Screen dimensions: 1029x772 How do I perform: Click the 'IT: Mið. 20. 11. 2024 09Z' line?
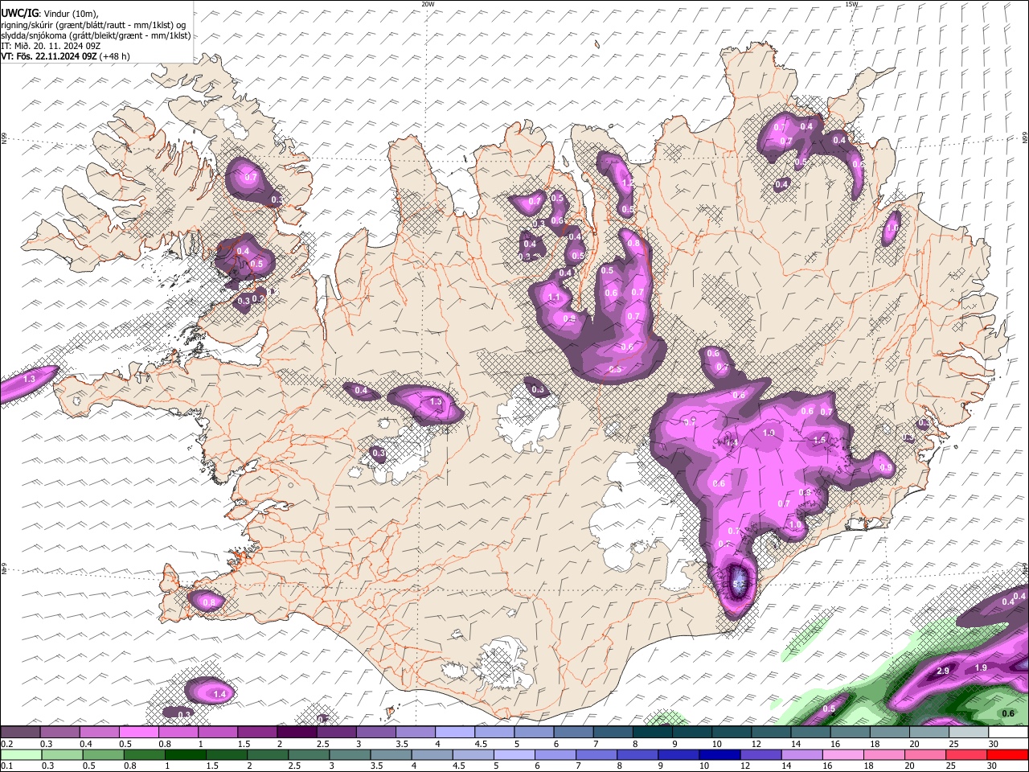(50, 46)
